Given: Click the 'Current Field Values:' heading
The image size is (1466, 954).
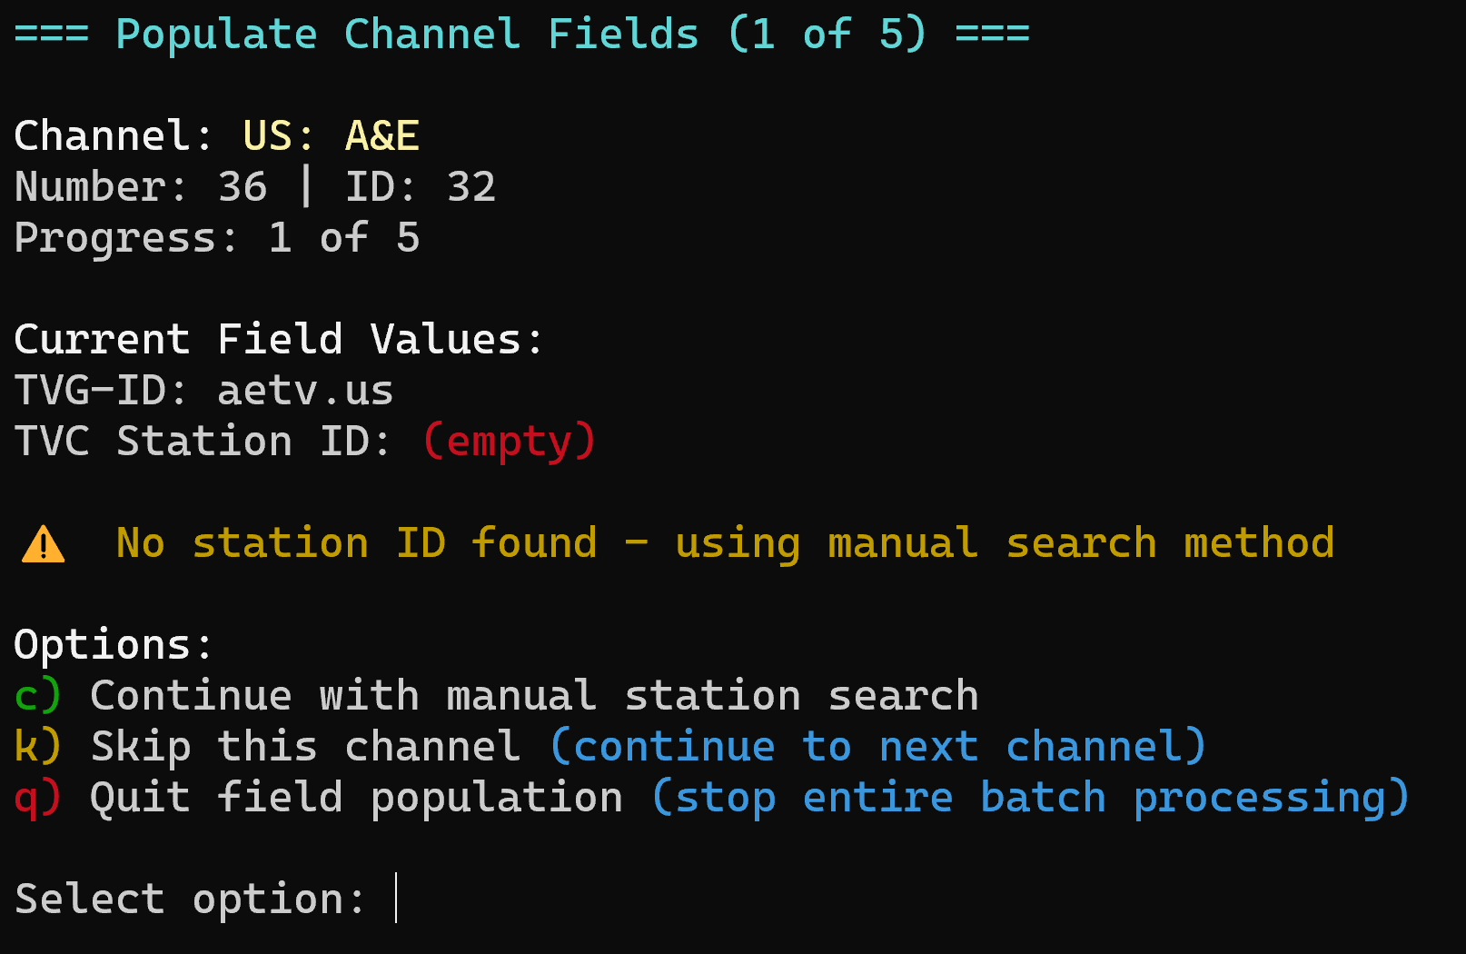Looking at the screenshot, I should [279, 340].
